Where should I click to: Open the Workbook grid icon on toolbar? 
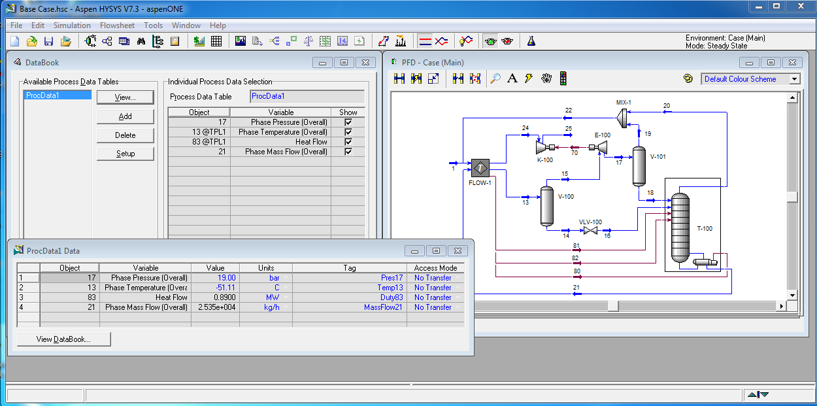(216, 41)
